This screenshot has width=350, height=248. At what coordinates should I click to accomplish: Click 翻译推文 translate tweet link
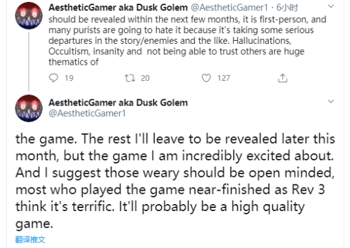click(31, 240)
